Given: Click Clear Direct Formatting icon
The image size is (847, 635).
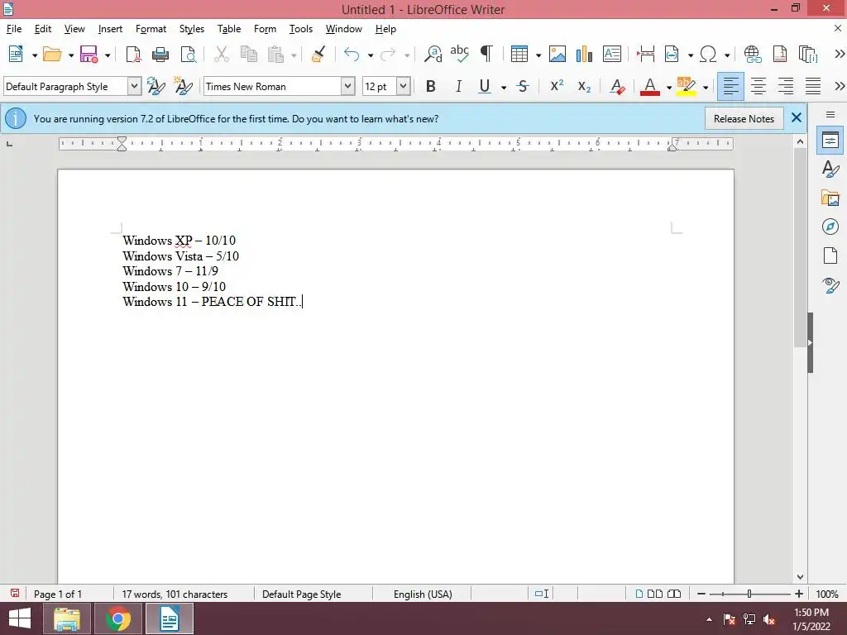Looking at the screenshot, I should 617,86.
